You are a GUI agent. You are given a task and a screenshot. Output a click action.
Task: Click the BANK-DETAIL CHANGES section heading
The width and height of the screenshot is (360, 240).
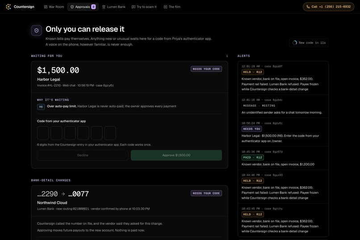[51, 180]
